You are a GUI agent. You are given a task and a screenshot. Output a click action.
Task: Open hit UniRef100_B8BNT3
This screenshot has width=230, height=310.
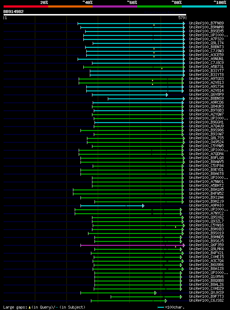[x=206, y=47]
